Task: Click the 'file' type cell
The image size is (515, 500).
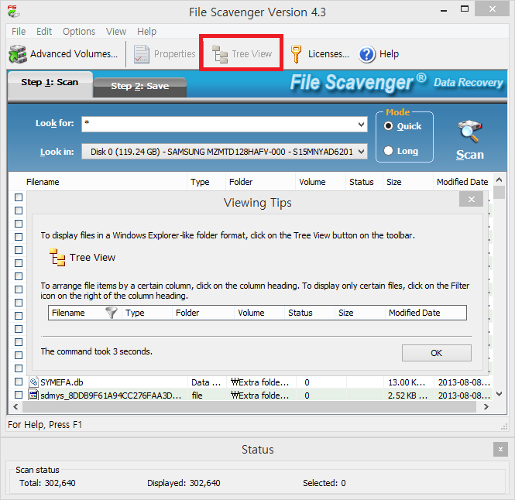Action: point(197,396)
